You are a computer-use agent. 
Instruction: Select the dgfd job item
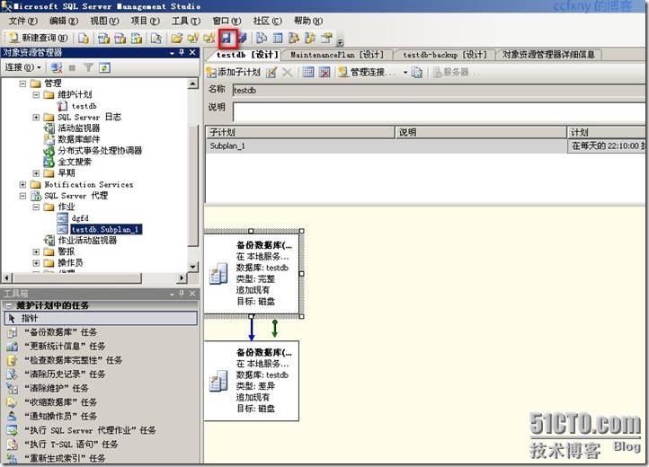tap(79, 218)
